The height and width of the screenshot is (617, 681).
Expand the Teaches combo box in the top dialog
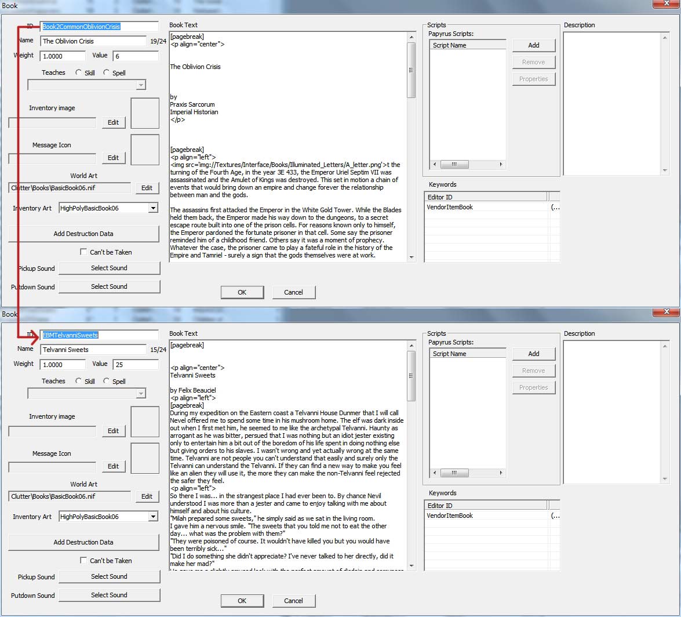click(x=140, y=85)
